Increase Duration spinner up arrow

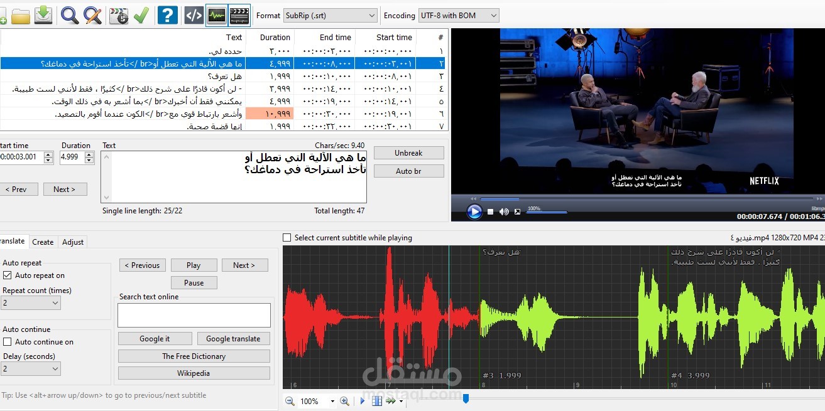click(90, 154)
